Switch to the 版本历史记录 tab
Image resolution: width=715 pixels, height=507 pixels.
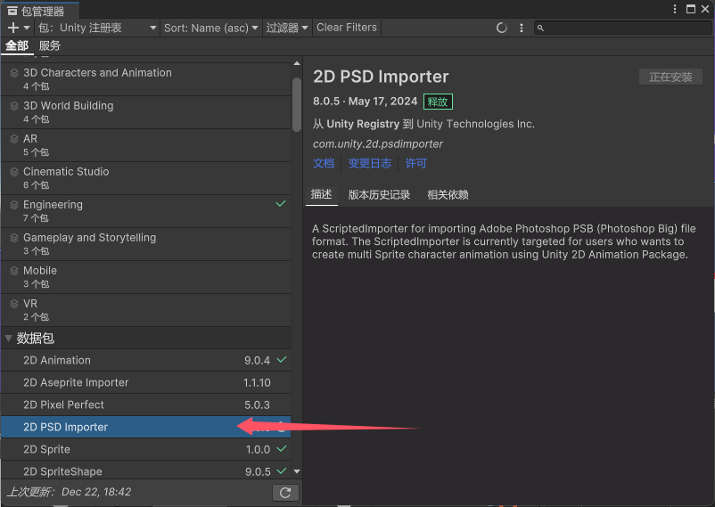click(379, 194)
